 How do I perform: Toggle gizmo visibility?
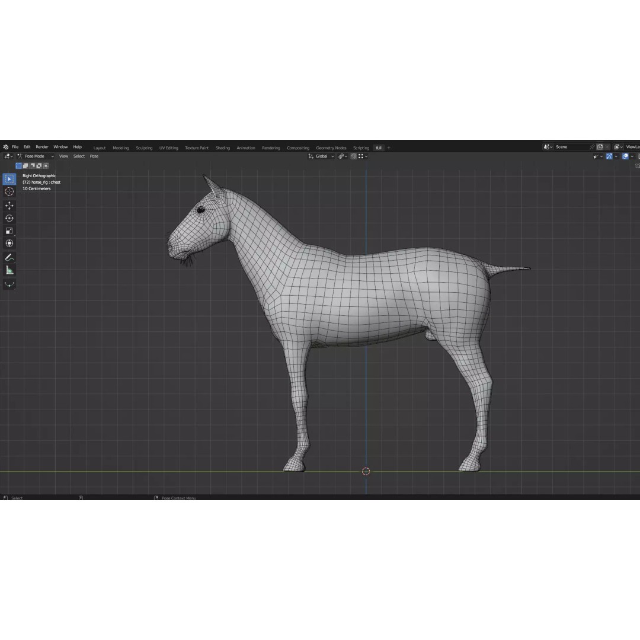[609, 156]
